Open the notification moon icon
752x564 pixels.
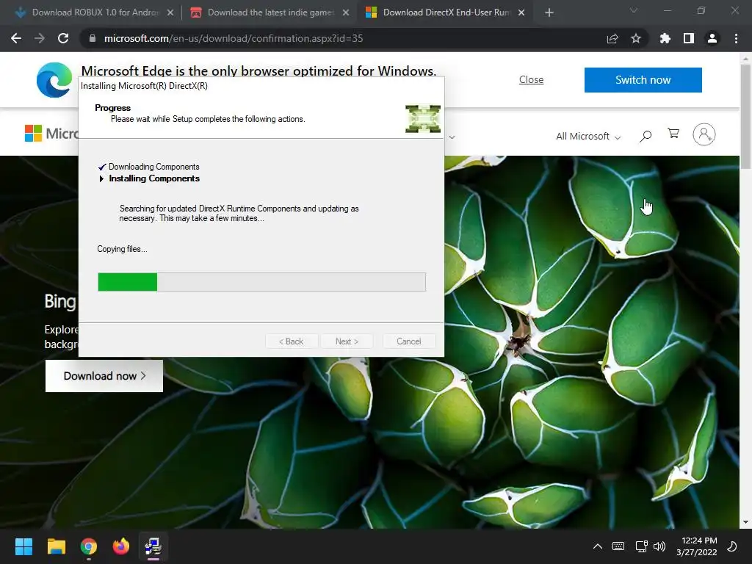pyautogui.click(x=732, y=546)
